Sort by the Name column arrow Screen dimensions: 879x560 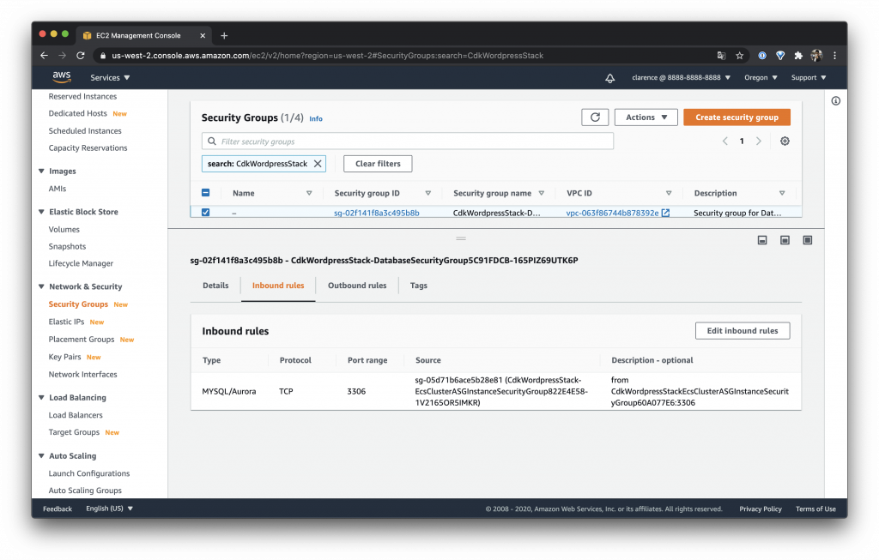[309, 193]
